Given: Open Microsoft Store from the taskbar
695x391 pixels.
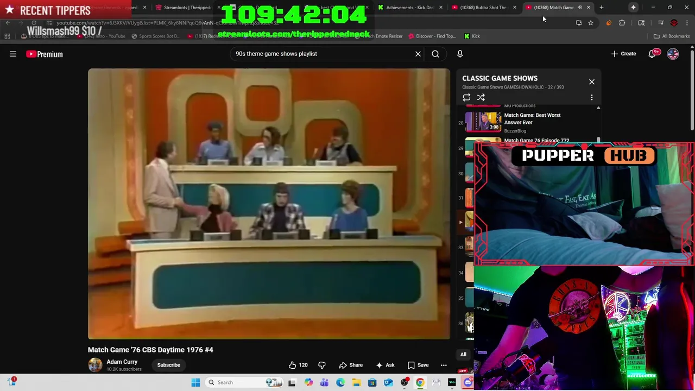Looking at the screenshot, I should (372, 382).
